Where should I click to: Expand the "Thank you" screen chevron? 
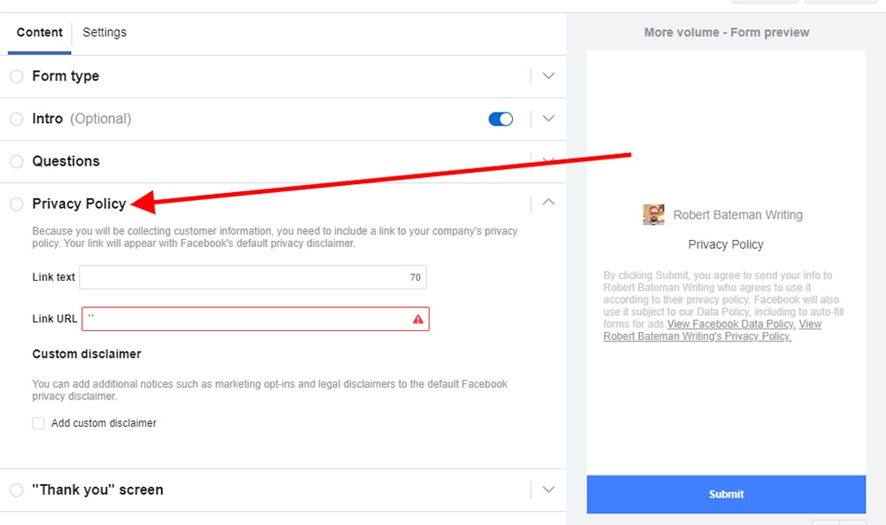point(548,490)
